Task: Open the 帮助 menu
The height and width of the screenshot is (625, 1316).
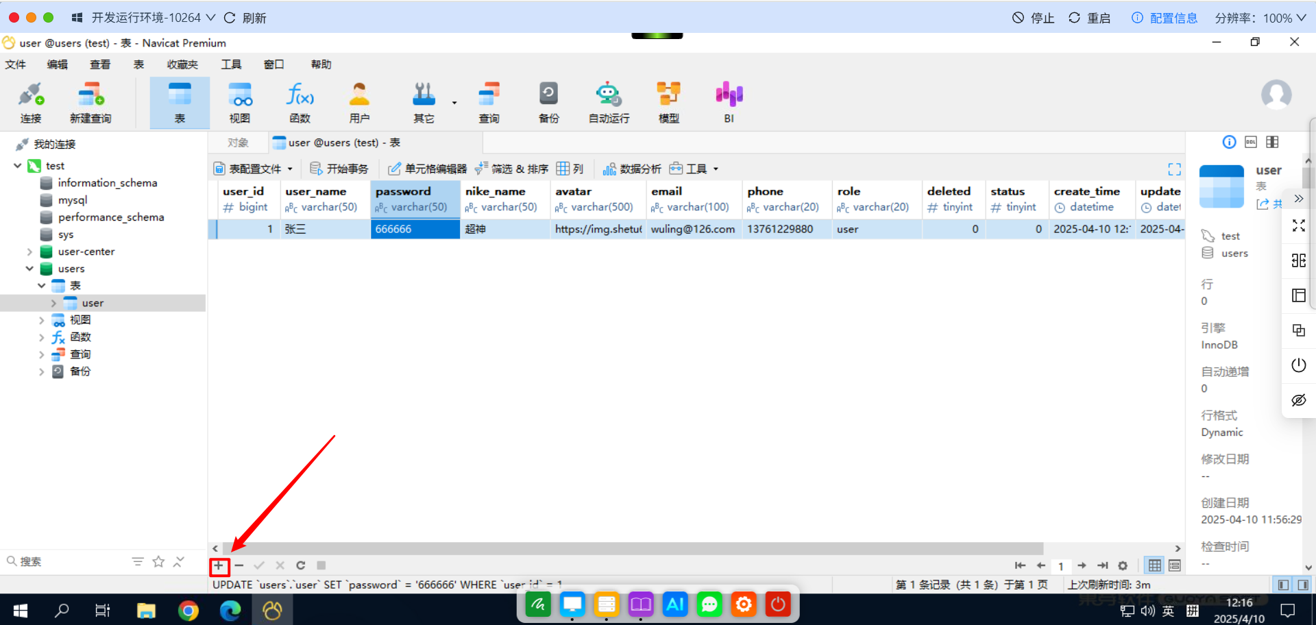Action: pos(321,64)
